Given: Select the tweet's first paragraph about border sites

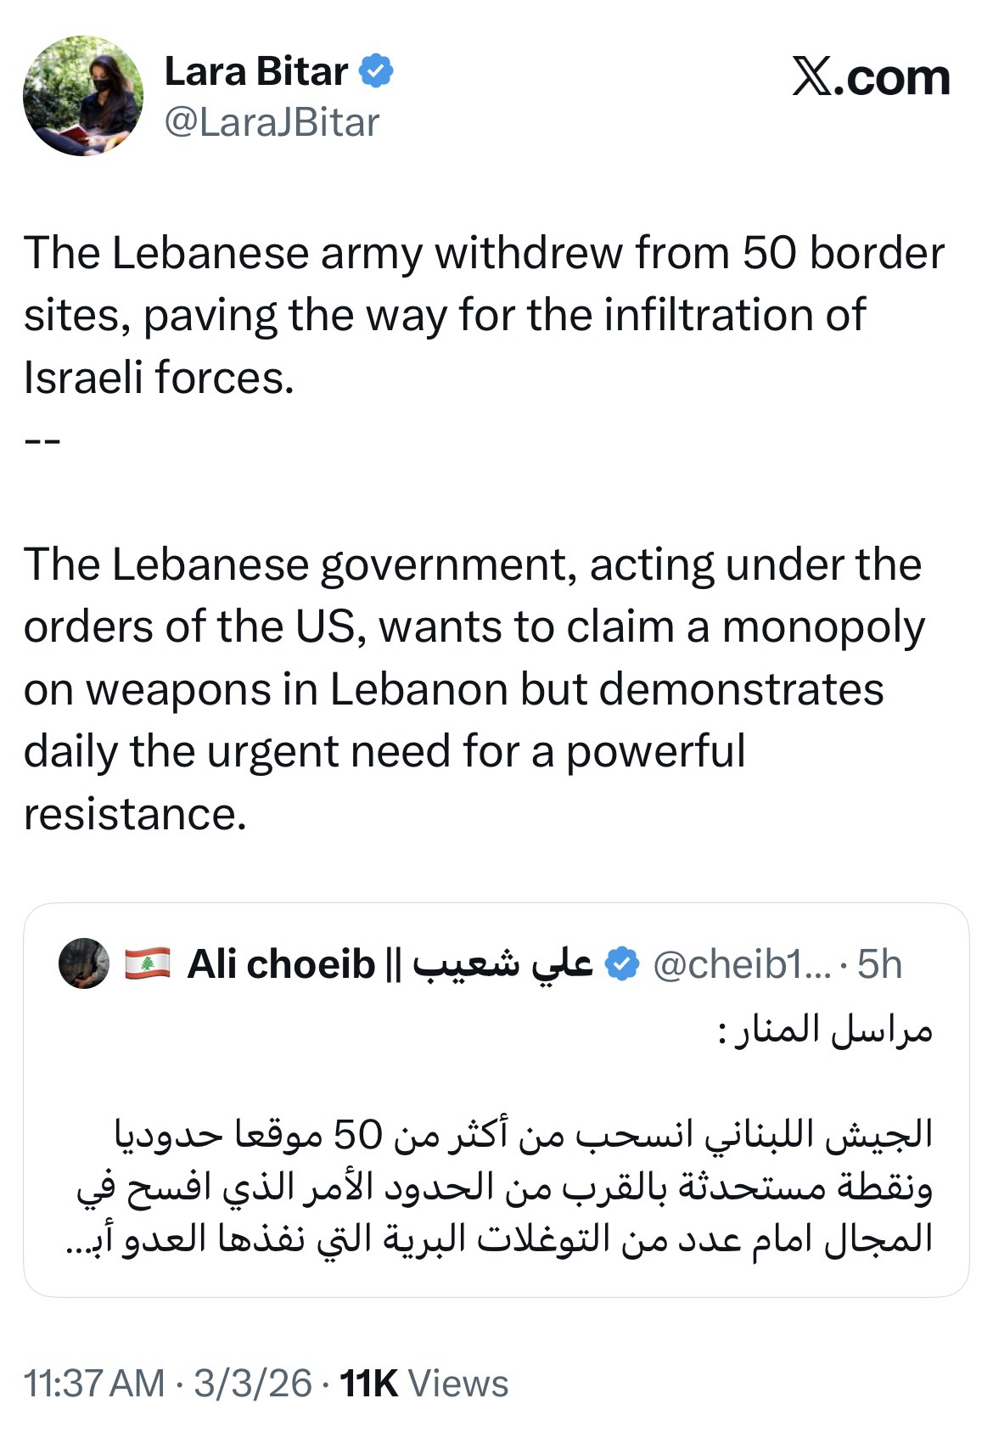Looking at the screenshot, I should point(484,315).
